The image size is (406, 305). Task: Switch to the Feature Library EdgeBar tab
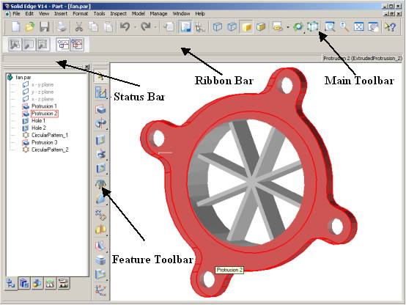point(24,284)
